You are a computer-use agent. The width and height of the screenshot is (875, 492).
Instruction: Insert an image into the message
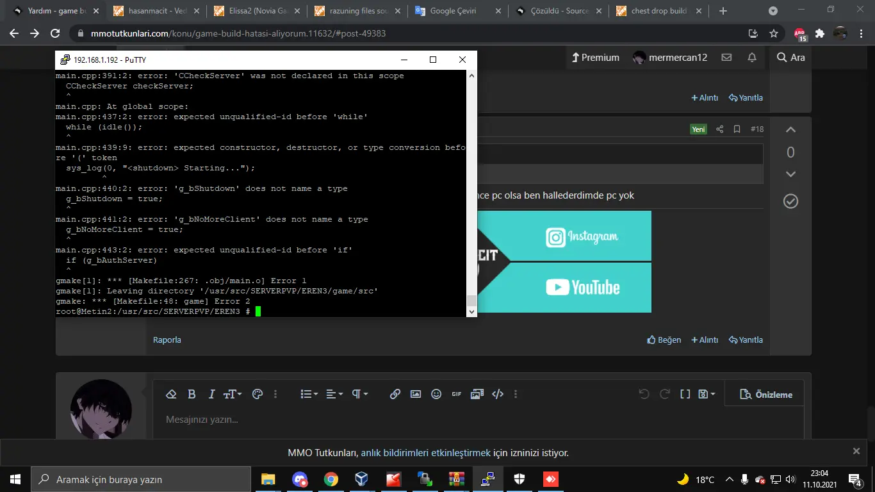(415, 394)
